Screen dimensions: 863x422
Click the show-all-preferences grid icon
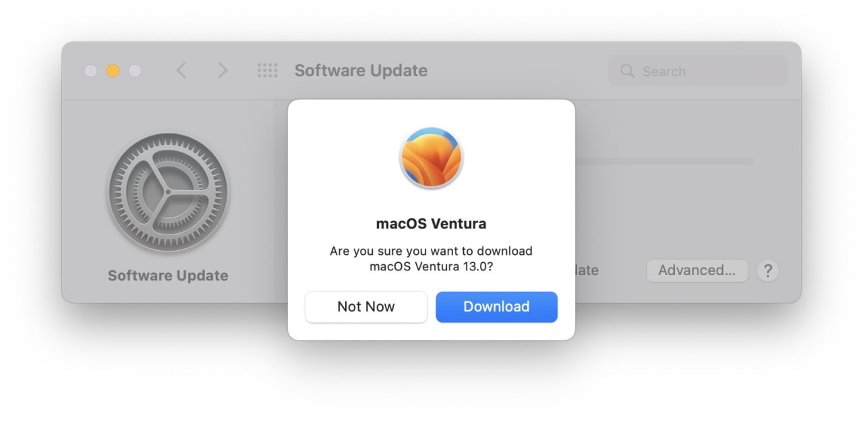268,70
